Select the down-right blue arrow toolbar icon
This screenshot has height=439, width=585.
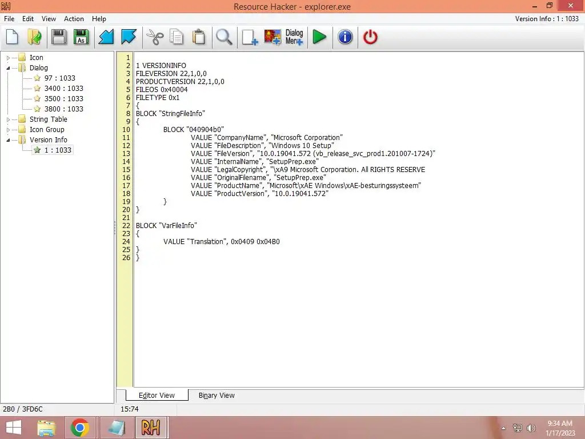tap(129, 37)
